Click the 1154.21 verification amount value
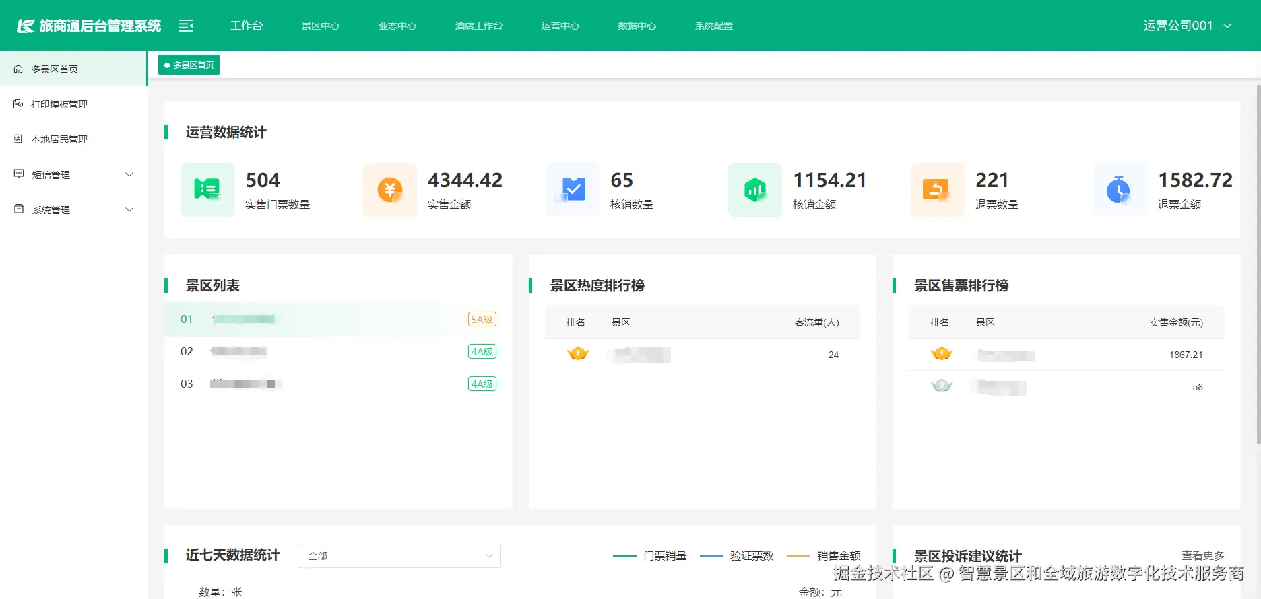Screen dimensions: 1261x599 (x=830, y=180)
